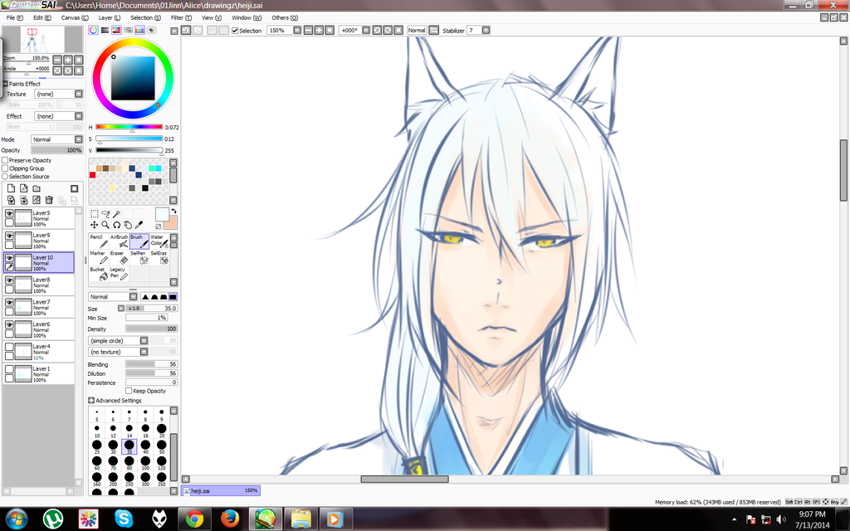Screen dimensions: 850x531
Task: Pick the red swatch in palette
Action: point(93,175)
